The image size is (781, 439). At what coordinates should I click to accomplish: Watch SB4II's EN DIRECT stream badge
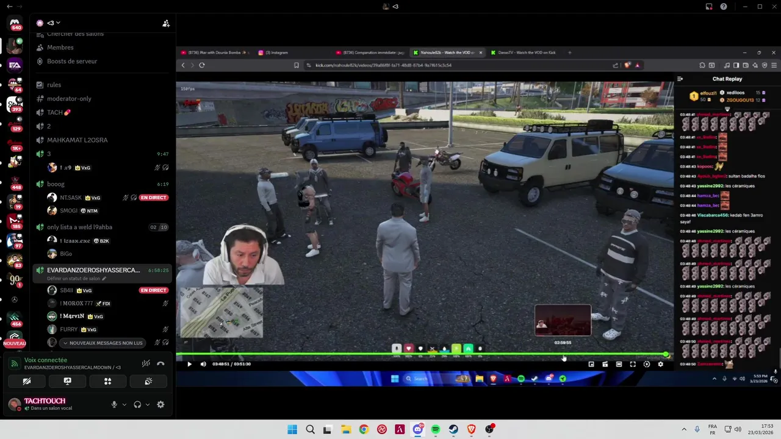pos(153,290)
